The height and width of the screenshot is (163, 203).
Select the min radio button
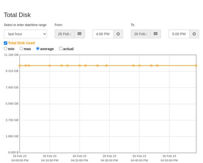point(5,49)
